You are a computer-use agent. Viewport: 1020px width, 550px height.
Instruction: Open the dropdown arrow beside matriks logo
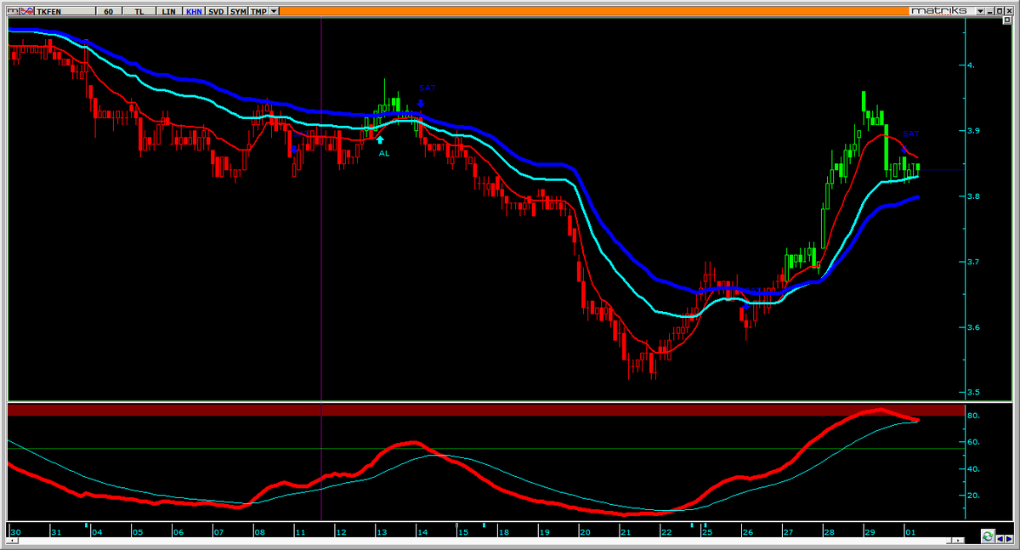[980, 11]
